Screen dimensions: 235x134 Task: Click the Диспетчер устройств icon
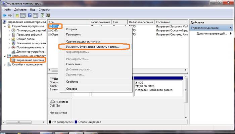[13, 52]
